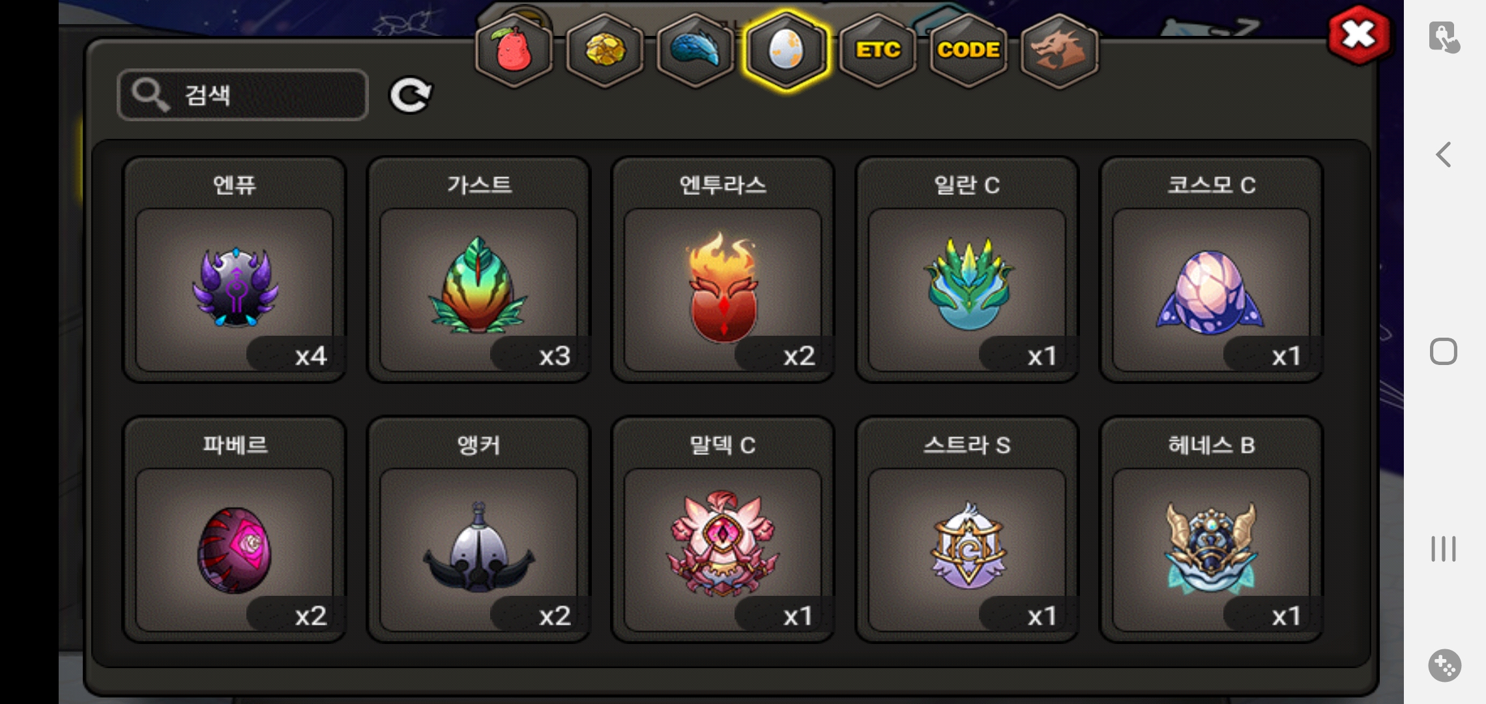Image resolution: width=1486 pixels, height=704 pixels.
Task: Close the inventory with the red X
Action: pos(1359,35)
